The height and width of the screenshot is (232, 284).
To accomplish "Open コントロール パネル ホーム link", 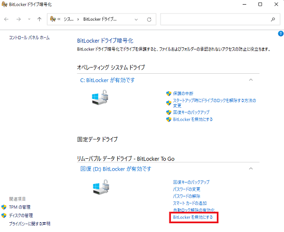I will coord(29,38).
